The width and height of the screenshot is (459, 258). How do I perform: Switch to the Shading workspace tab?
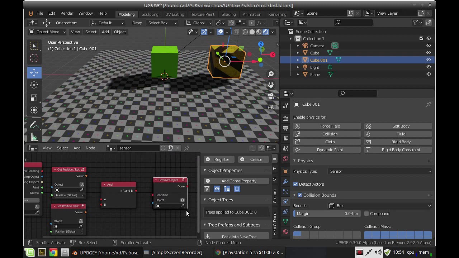228,14
